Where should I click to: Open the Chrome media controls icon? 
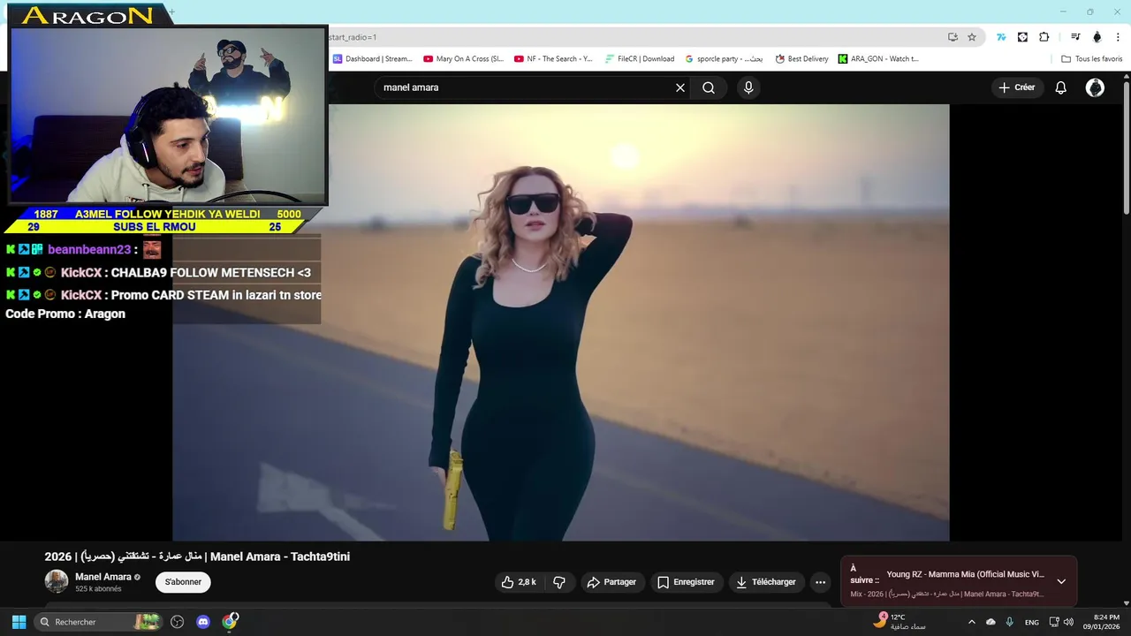pyautogui.click(x=1075, y=37)
